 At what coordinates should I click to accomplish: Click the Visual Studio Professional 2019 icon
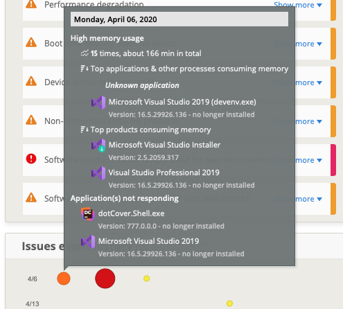(98, 173)
